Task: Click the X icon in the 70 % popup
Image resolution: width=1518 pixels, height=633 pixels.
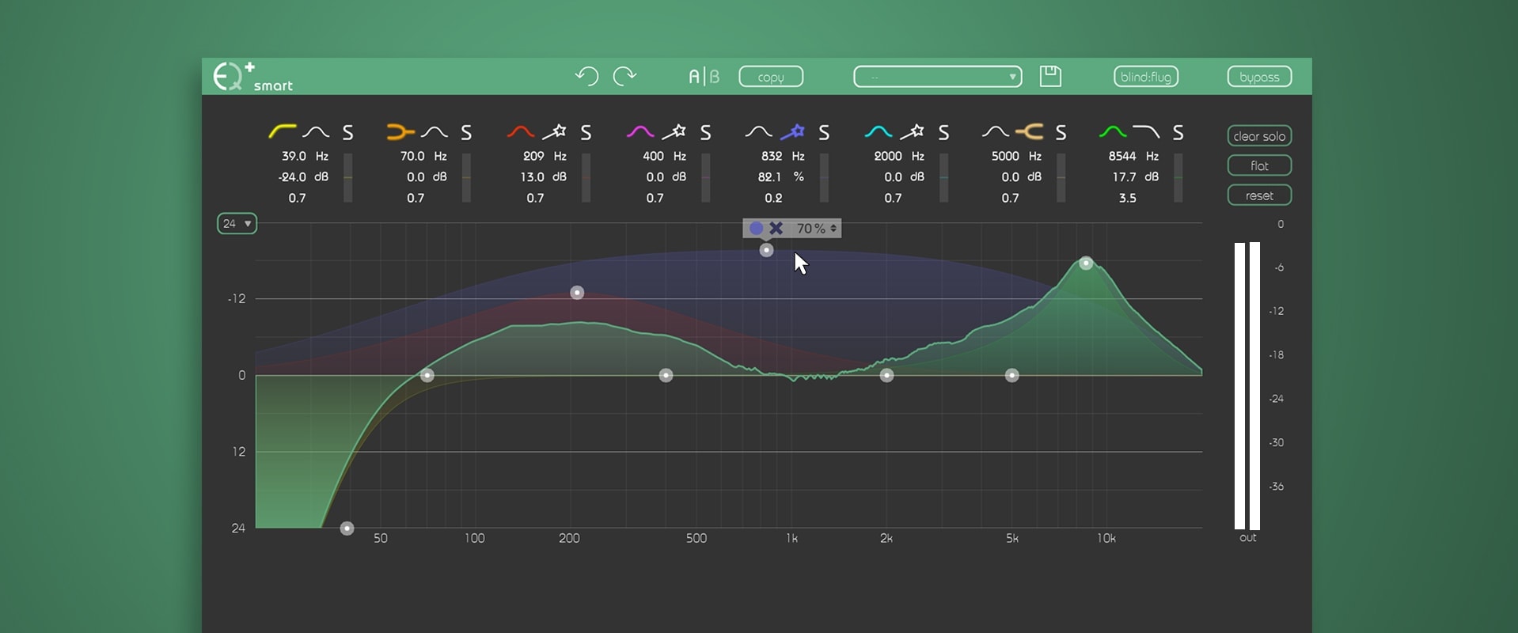Action: (776, 228)
